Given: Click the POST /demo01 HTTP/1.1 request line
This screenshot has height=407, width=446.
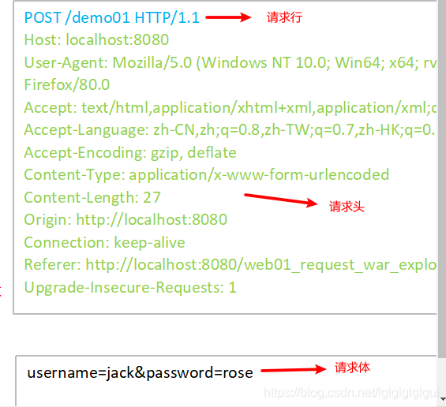Looking at the screenshot, I should coord(111,17).
